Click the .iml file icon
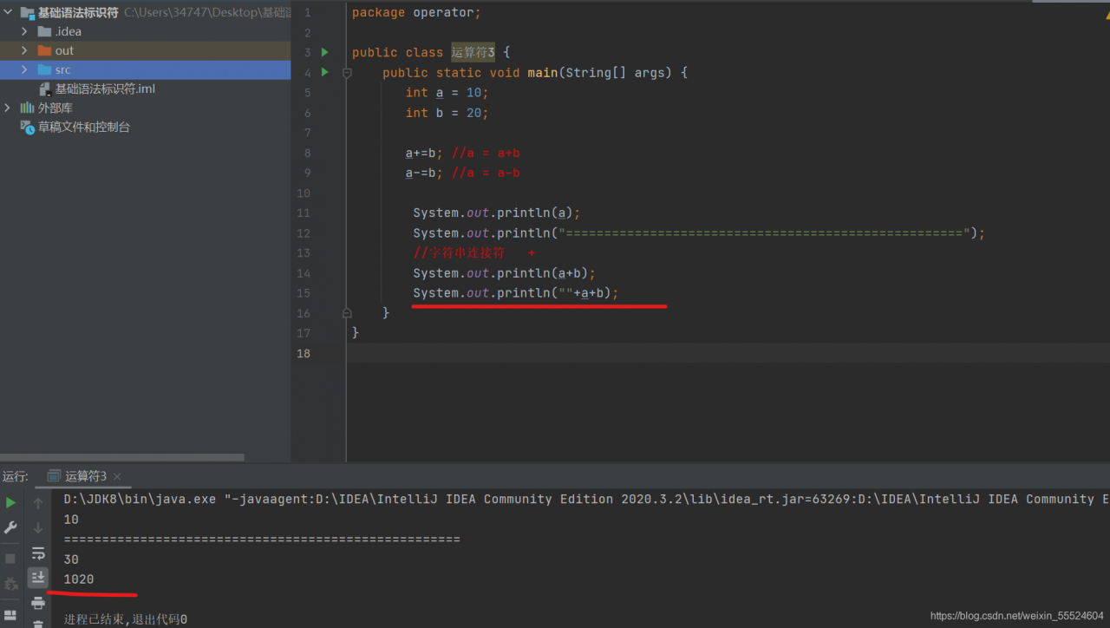Viewport: 1110px width, 628px height. pos(46,88)
